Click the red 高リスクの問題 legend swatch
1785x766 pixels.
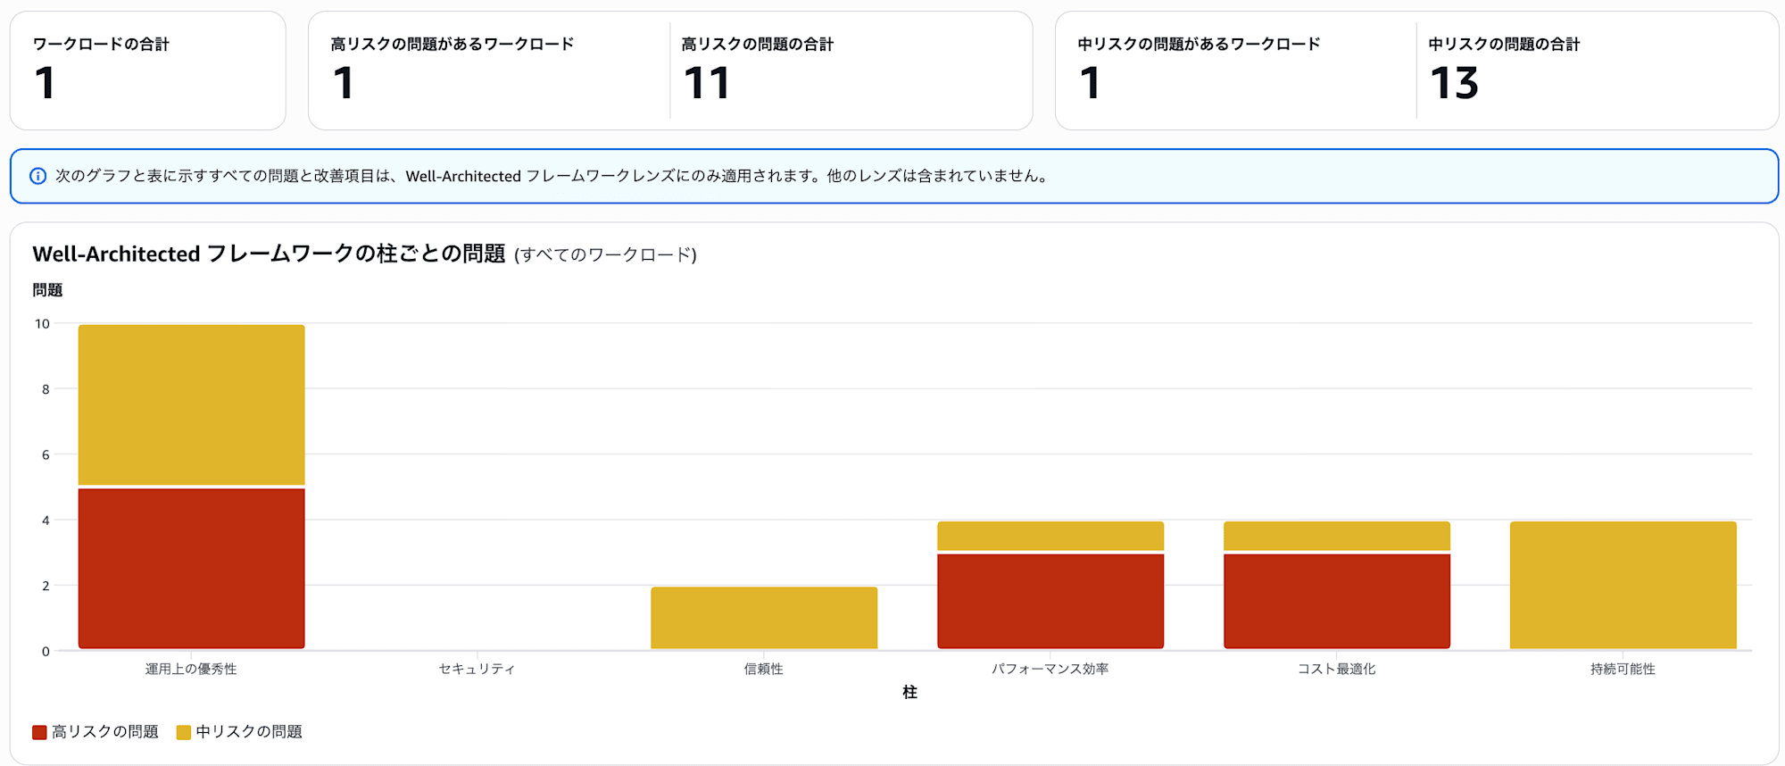coord(39,732)
